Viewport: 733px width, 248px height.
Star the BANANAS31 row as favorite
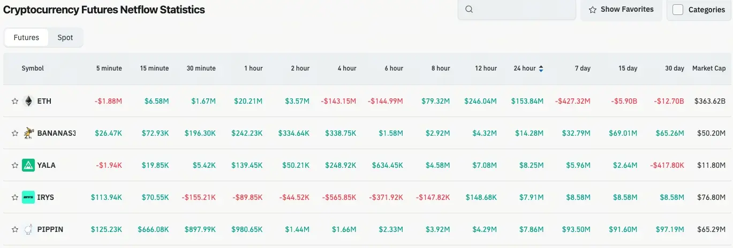point(15,133)
